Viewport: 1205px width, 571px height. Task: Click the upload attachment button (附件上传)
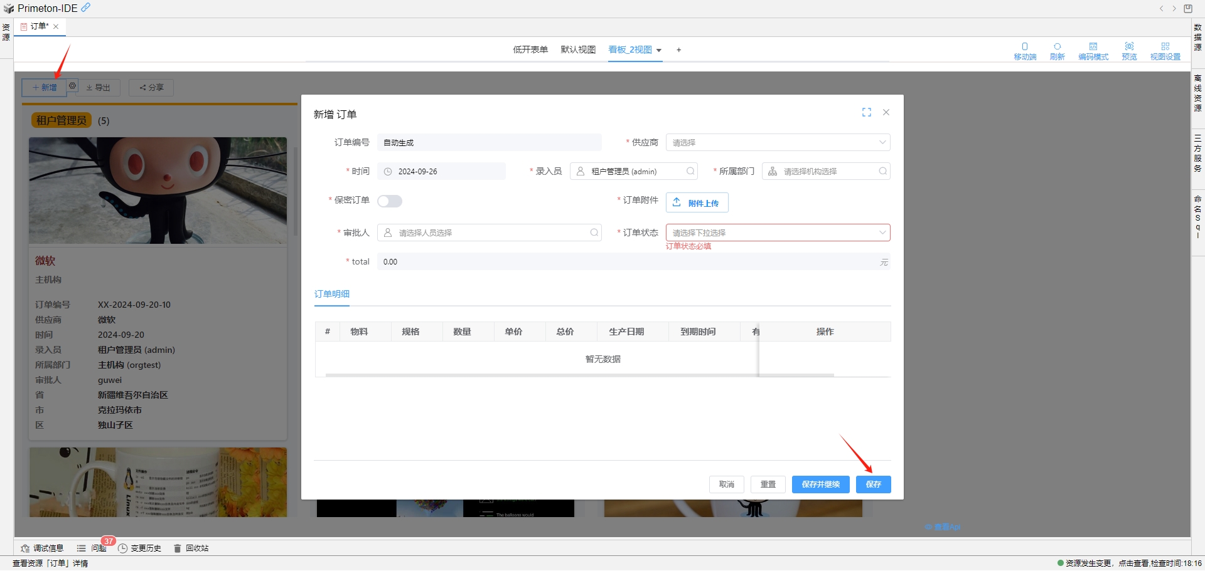click(697, 202)
